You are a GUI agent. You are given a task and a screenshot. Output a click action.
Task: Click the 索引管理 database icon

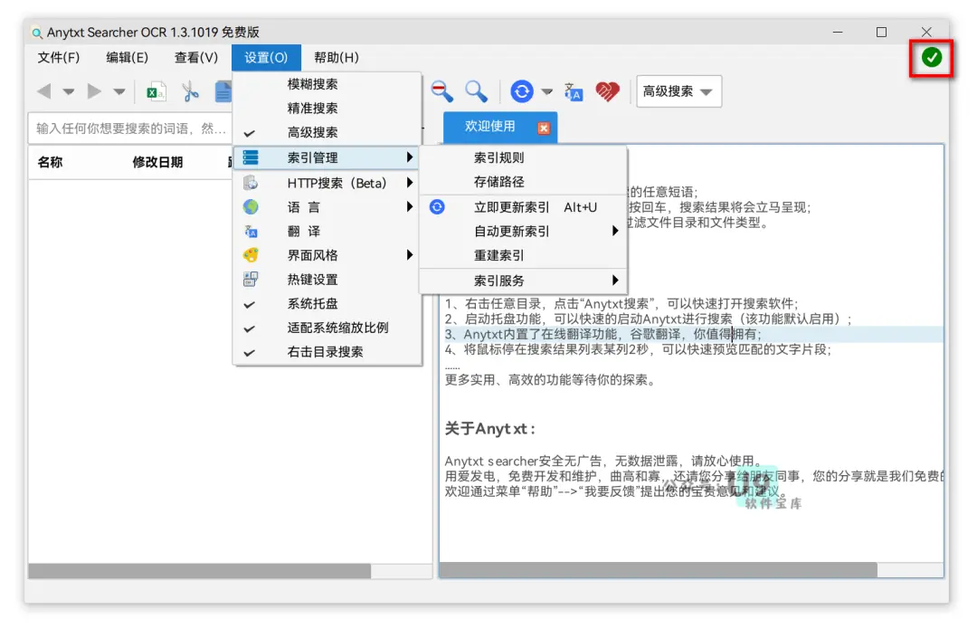(x=251, y=157)
